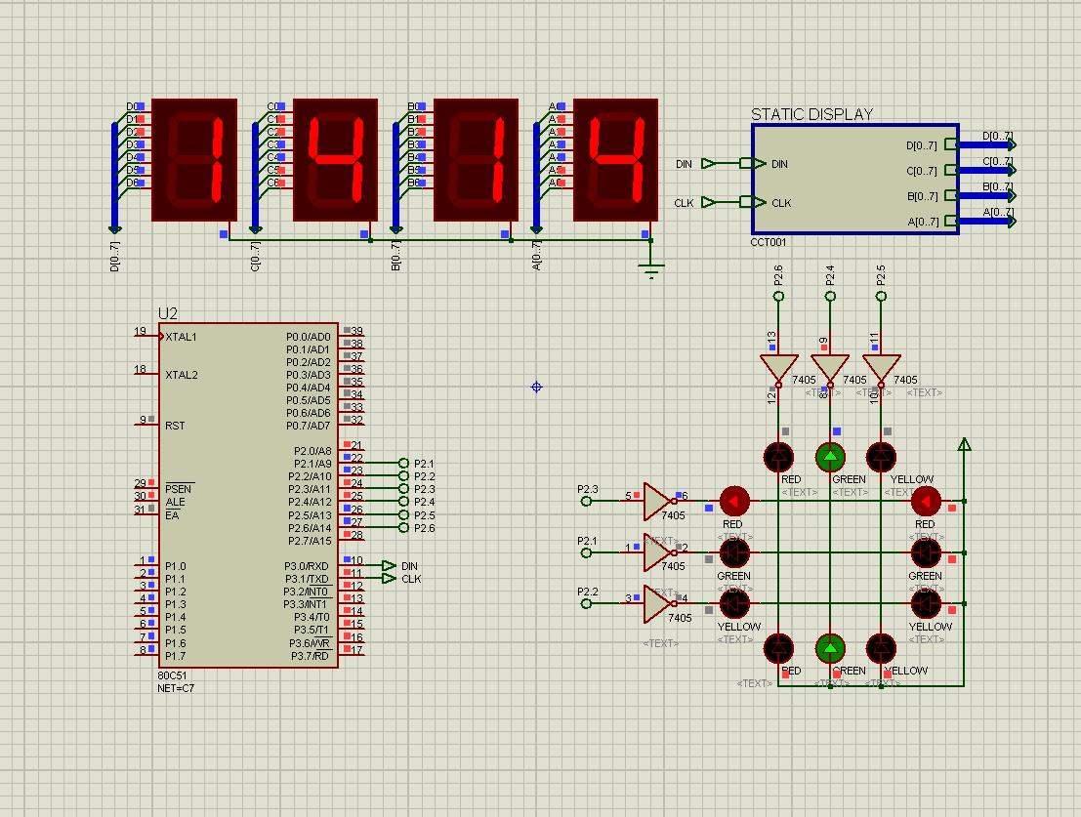Click the YELLOW LED next to the P2.2 inverter
This screenshot has height=817, width=1081.
(734, 604)
